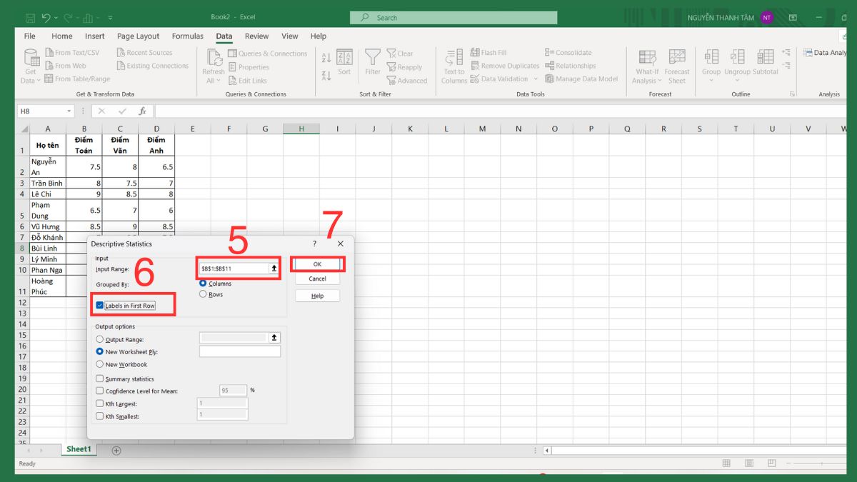This screenshot has height=482, width=857.
Task: Open Existing Connections
Action: click(151, 66)
